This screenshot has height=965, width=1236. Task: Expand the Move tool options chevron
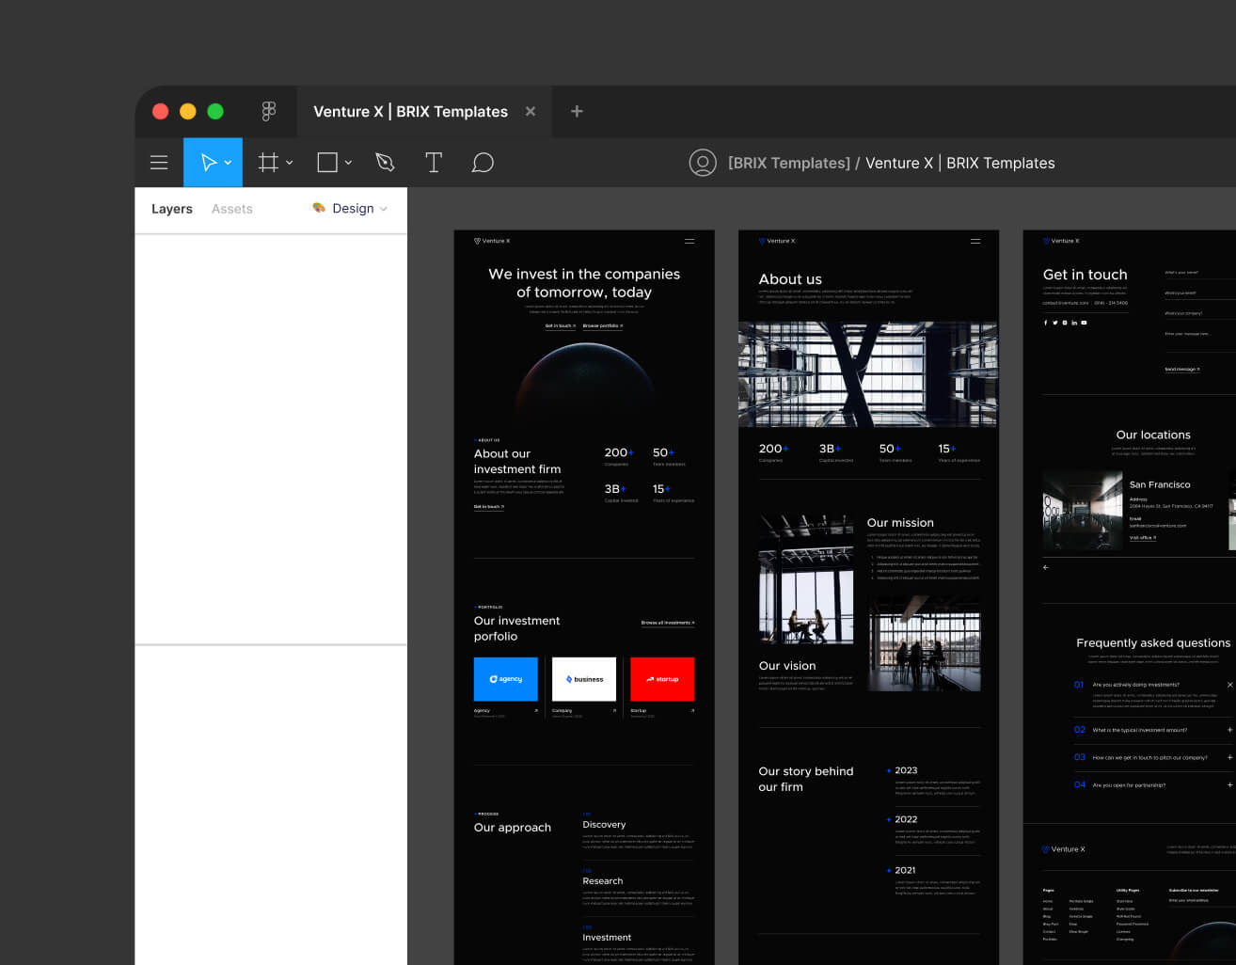tap(228, 163)
